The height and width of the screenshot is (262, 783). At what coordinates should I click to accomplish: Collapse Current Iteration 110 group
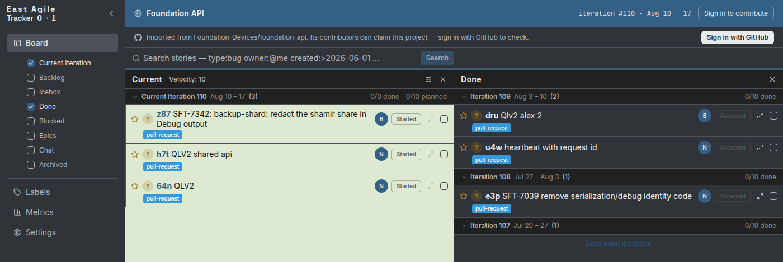tap(134, 97)
